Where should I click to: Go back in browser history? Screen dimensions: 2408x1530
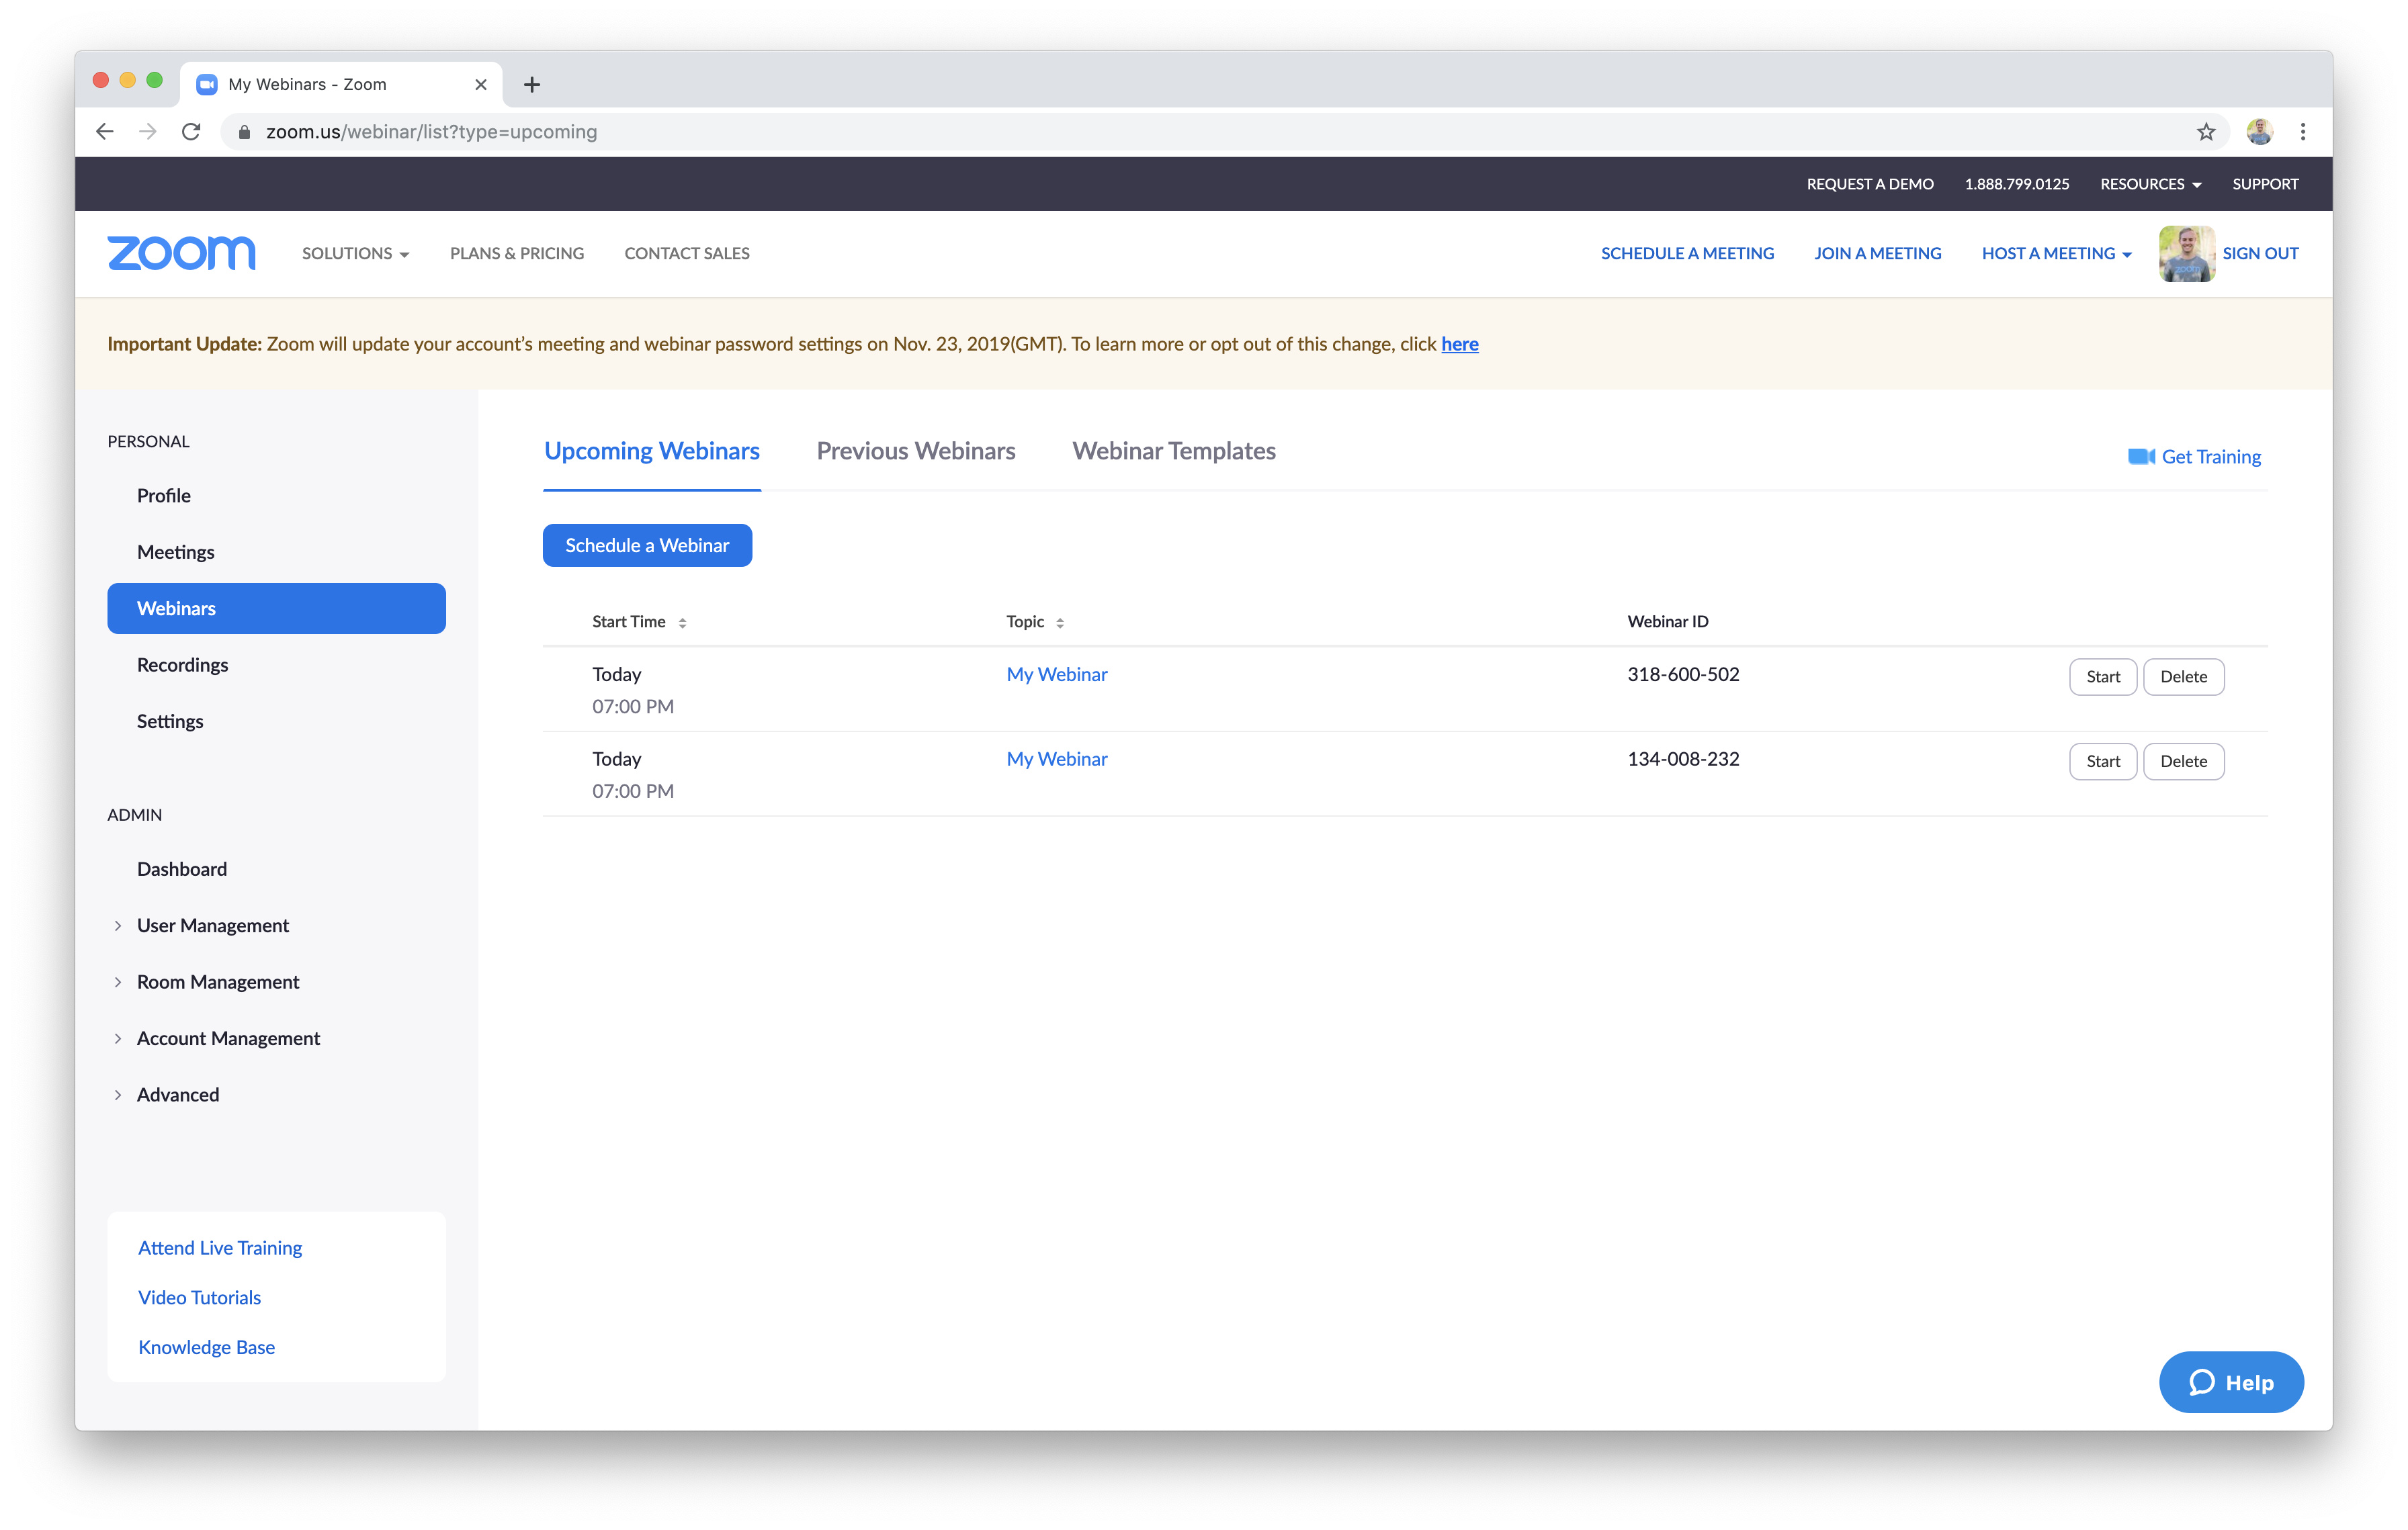point(105,132)
